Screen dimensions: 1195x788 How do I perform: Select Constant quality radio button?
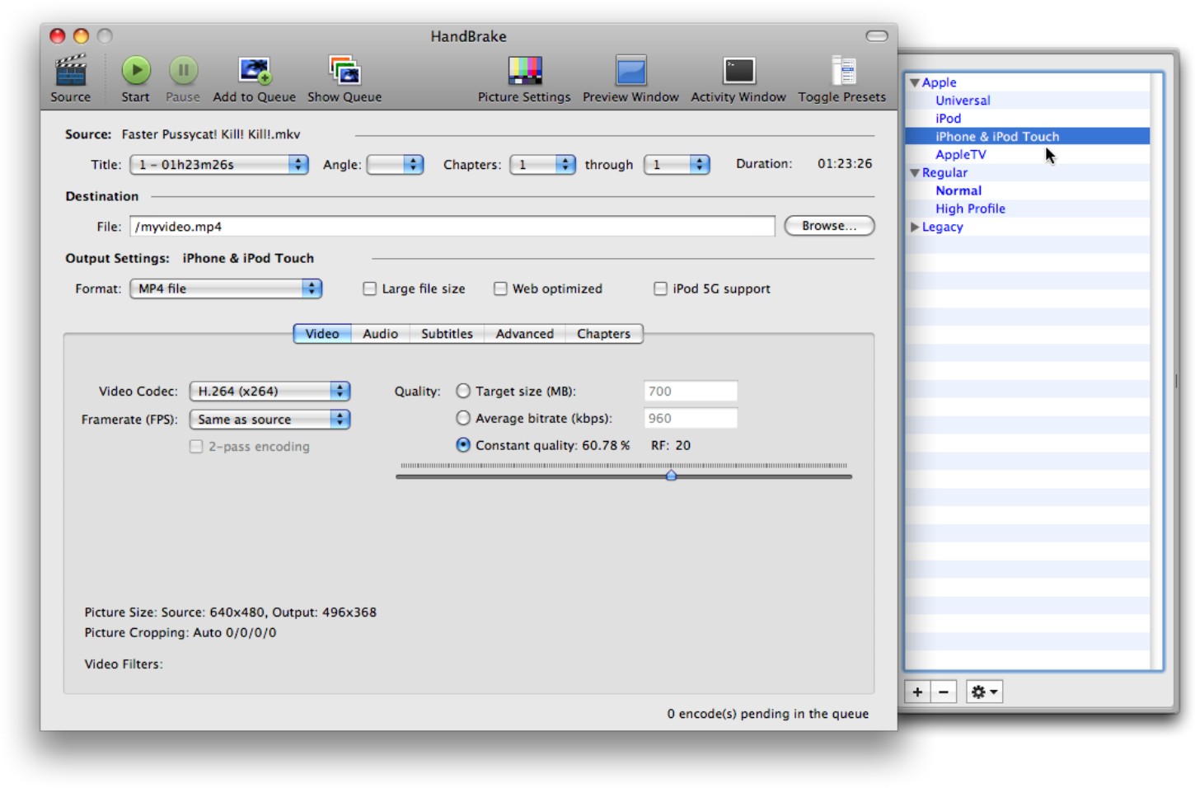(x=463, y=445)
